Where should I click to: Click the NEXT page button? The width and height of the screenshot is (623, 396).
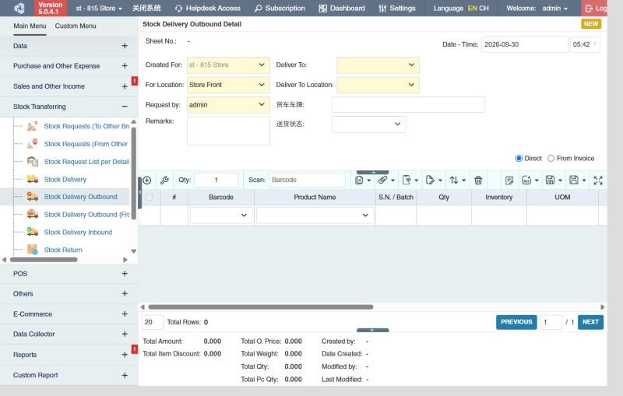click(x=590, y=322)
